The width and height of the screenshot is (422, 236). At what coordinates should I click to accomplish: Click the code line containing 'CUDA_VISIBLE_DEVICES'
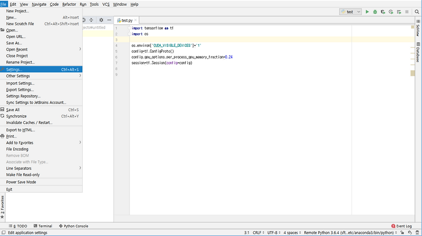click(x=166, y=45)
